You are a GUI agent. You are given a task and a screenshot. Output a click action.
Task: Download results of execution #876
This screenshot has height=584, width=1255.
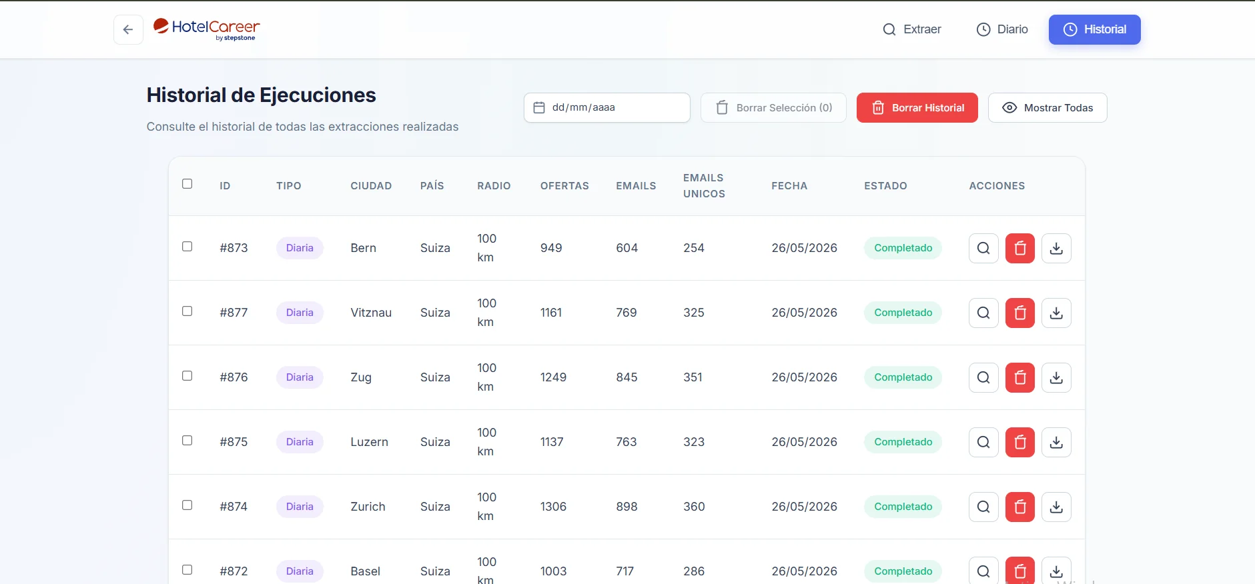(x=1056, y=377)
